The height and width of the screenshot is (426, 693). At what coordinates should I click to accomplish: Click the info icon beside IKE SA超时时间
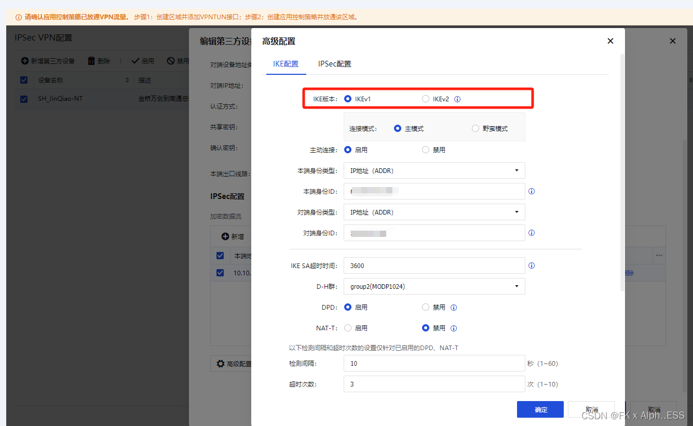[x=532, y=265]
